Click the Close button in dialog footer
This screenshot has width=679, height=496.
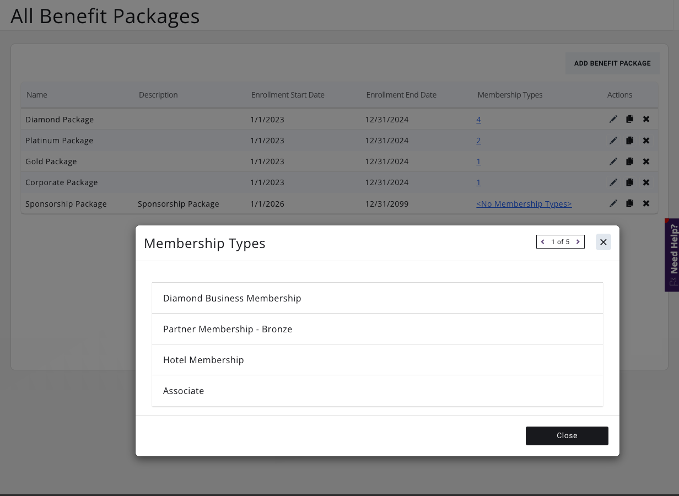click(567, 435)
